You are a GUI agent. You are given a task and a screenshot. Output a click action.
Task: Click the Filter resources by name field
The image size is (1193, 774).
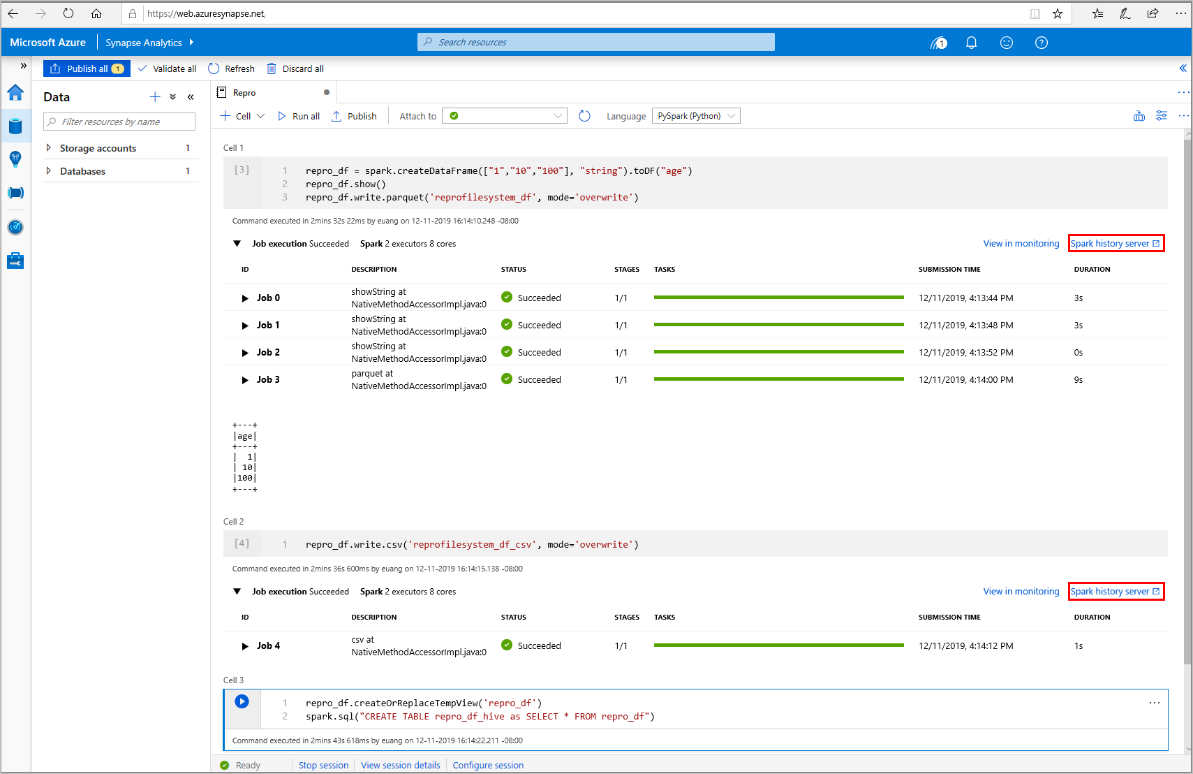tap(119, 122)
